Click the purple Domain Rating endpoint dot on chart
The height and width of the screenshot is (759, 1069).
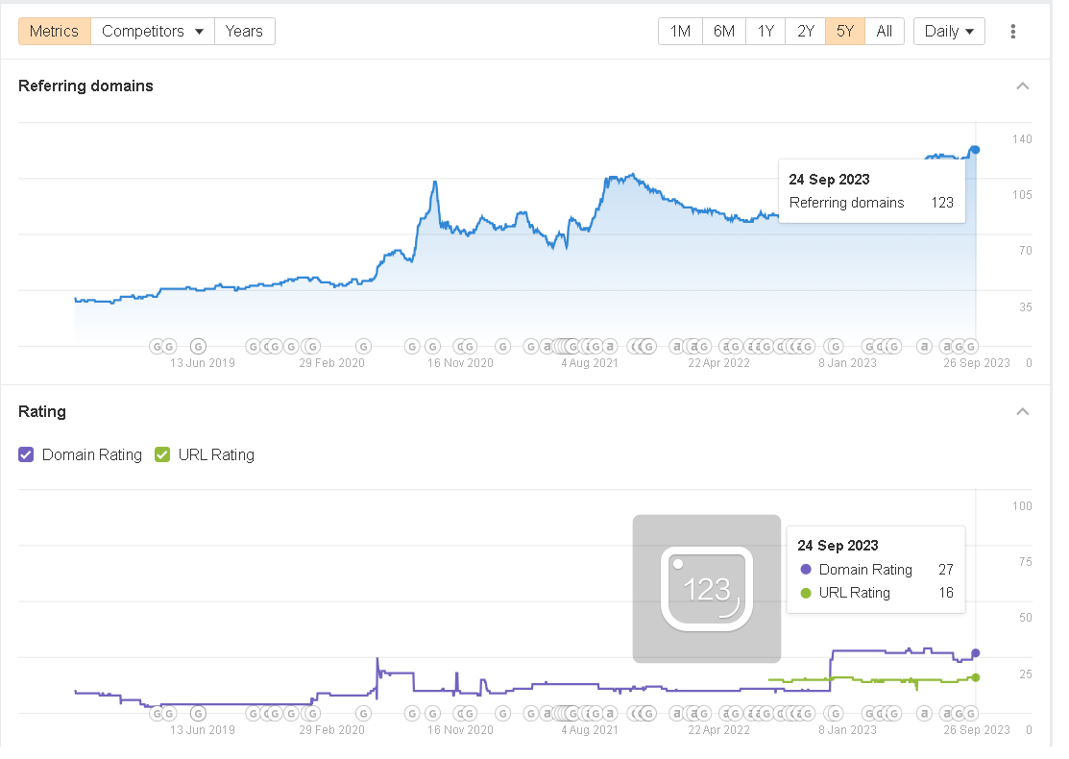976,653
